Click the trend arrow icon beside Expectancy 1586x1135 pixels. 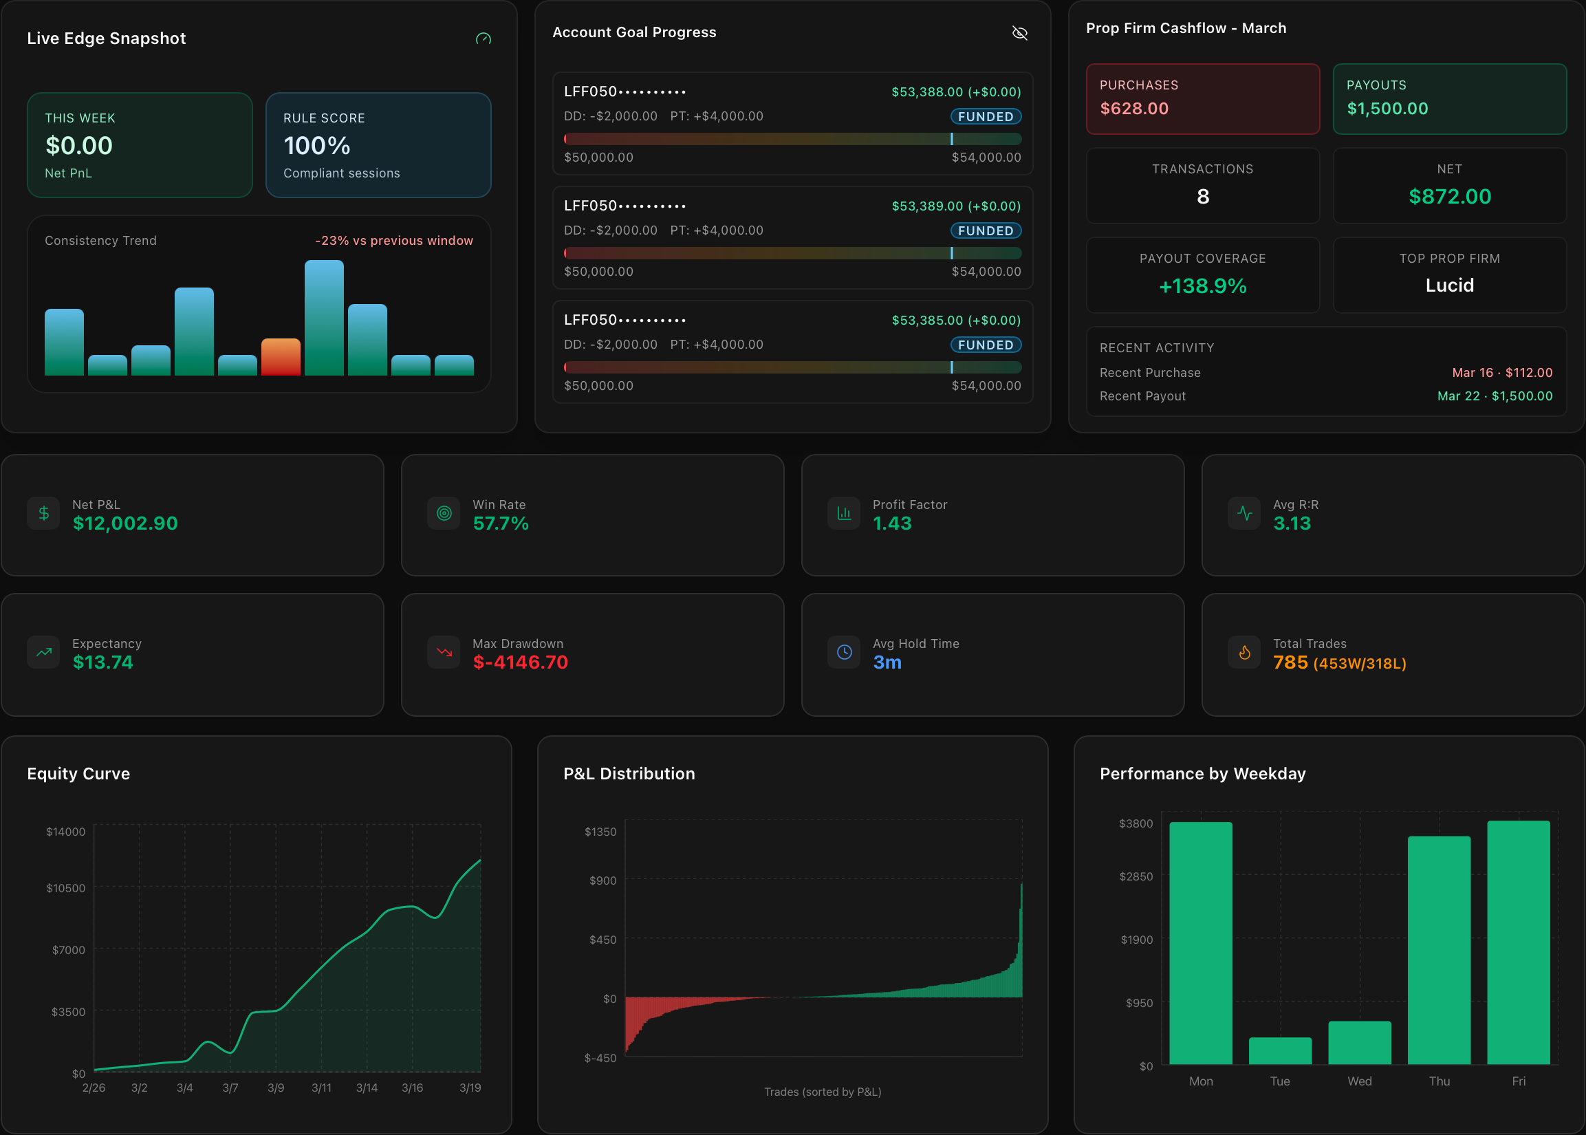pos(43,652)
